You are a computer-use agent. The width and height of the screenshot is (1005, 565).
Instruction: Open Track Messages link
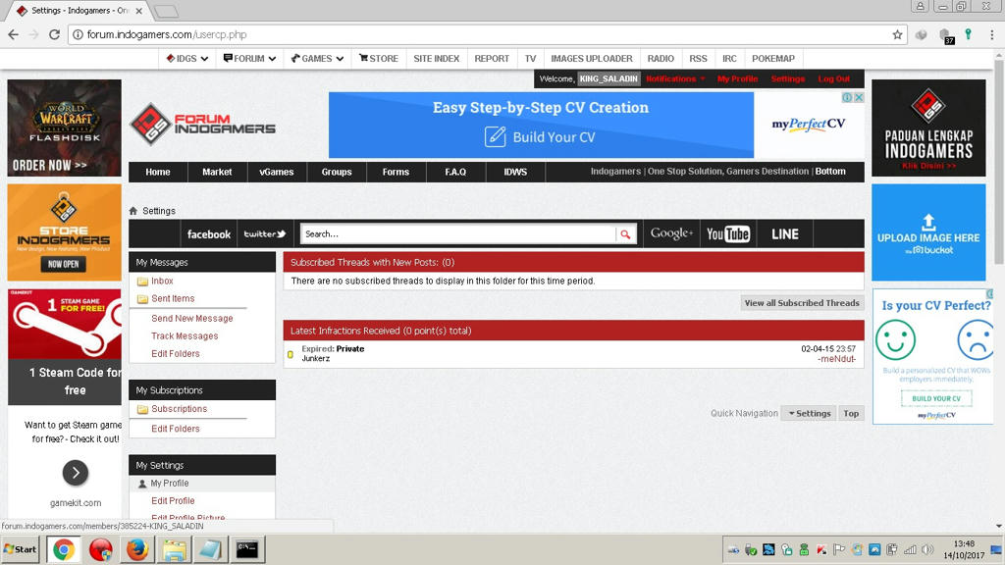pyautogui.click(x=185, y=336)
